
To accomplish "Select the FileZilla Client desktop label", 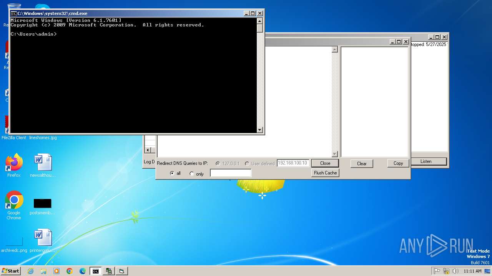I will point(14,138).
